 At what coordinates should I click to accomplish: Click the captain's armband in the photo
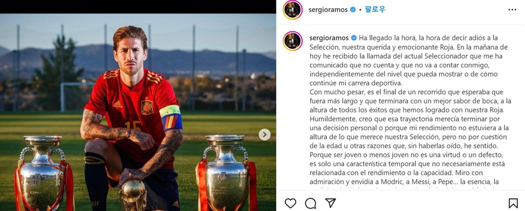(x=171, y=118)
